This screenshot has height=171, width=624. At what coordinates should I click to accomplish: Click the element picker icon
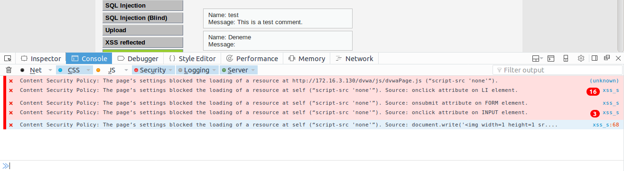point(8,58)
